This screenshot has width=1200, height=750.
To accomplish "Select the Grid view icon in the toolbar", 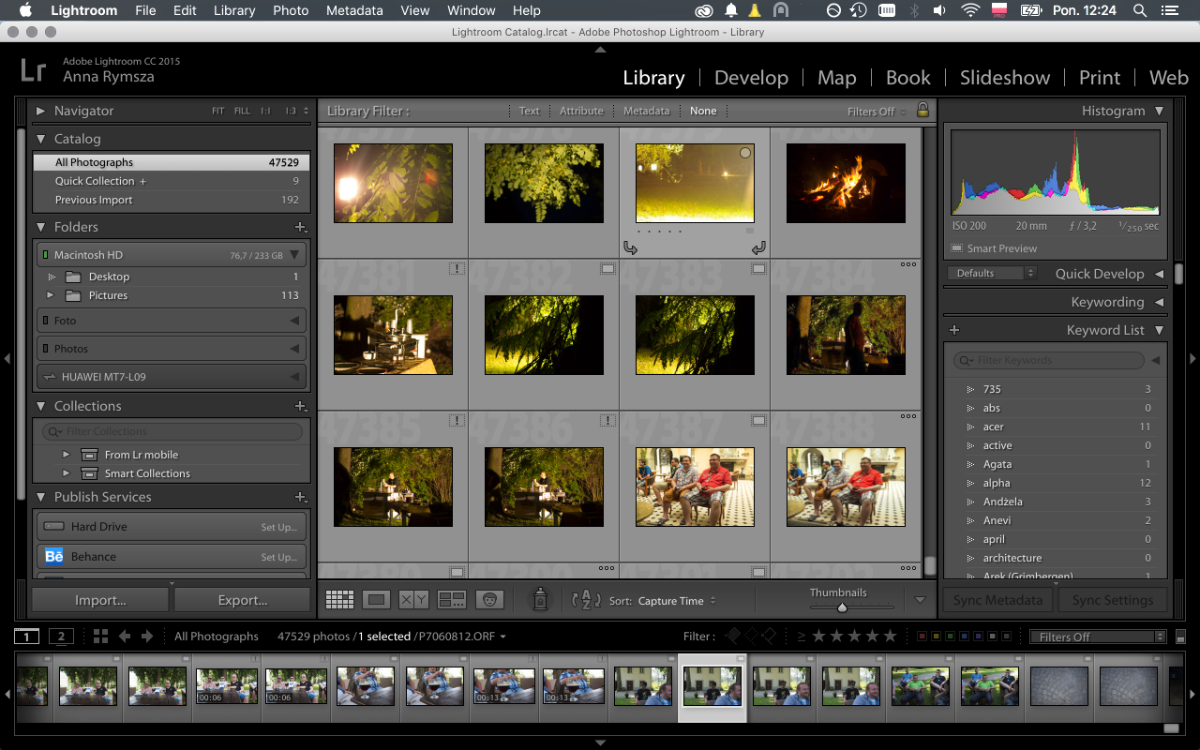I will coord(339,599).
